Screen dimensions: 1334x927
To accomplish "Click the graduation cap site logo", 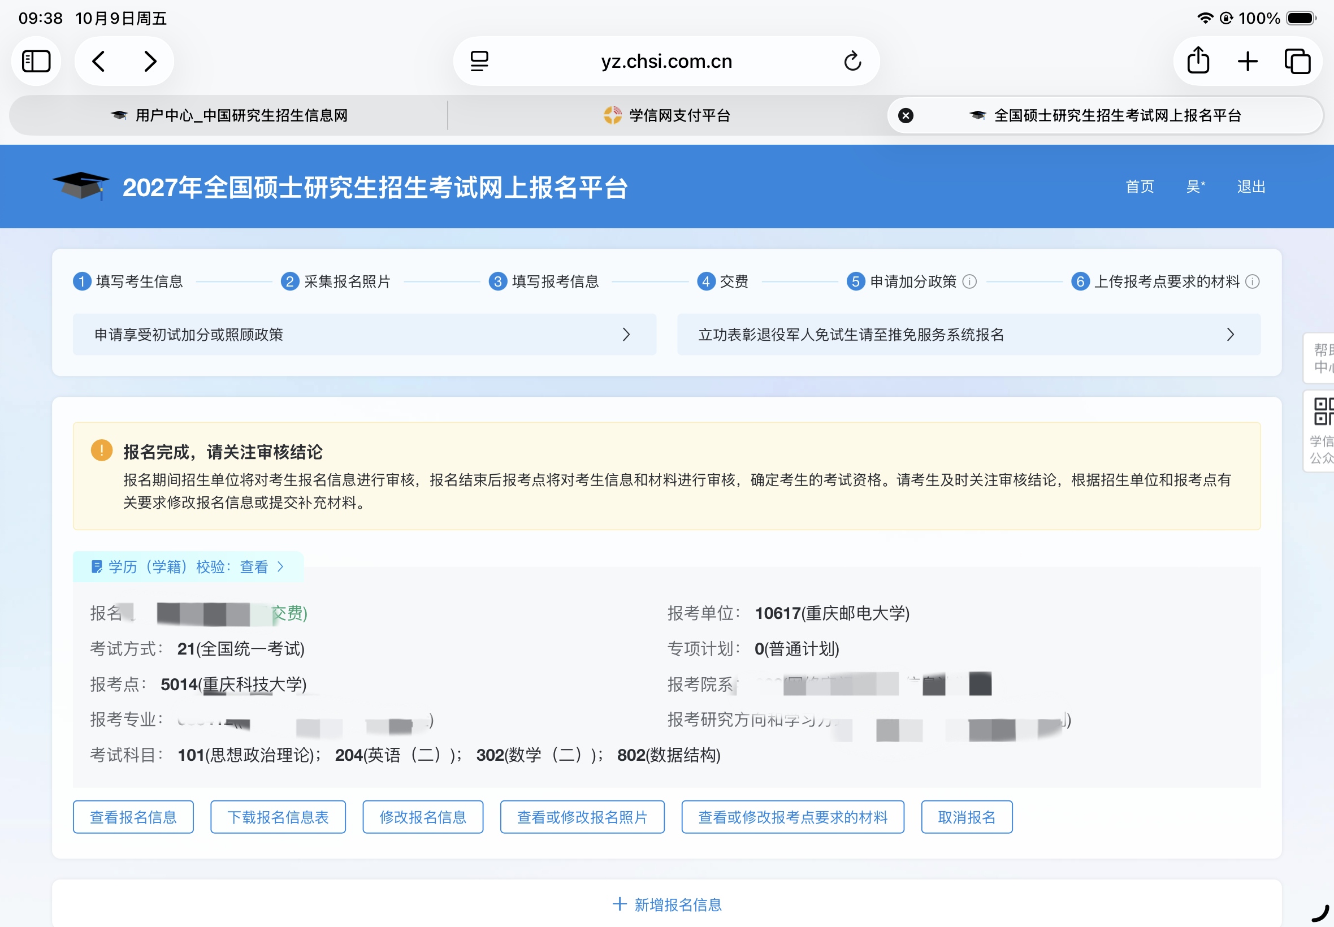I will [81, 186].
